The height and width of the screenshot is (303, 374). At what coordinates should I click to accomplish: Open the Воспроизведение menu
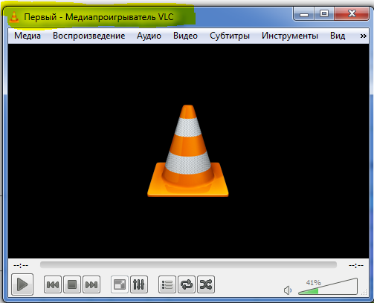click(x=88, y=36)
